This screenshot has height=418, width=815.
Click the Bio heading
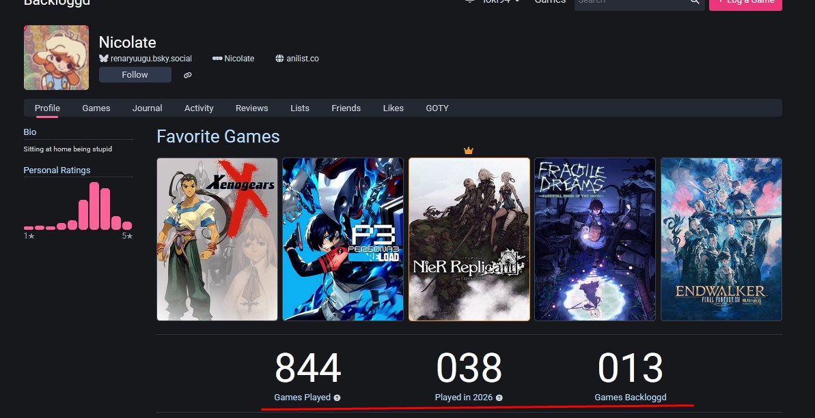29,132
